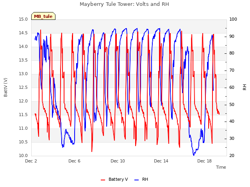The height and width of the screenshot is (187, 250).
Task: Click the 15.0 voltage tick label
Action: [23, 19]
